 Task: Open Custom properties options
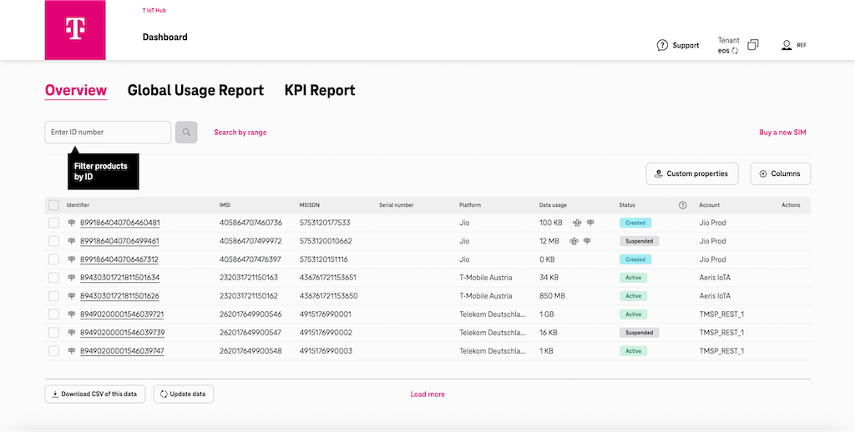[691, 173]
